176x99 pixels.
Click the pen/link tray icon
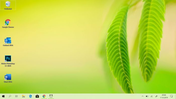tap(156, 96)
